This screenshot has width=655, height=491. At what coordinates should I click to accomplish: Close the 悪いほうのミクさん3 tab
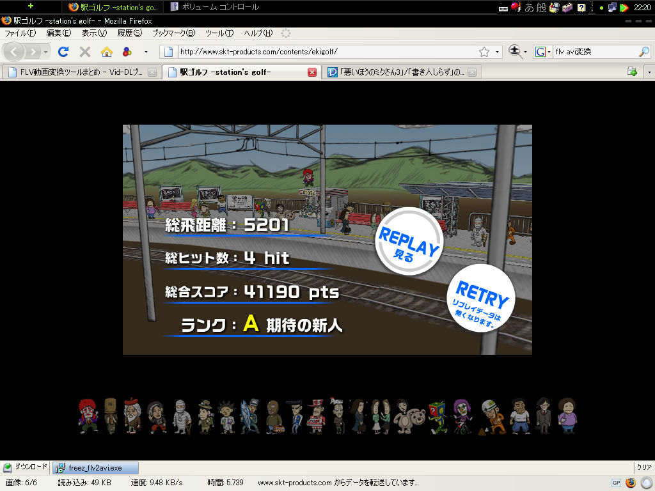click(472, 72)
